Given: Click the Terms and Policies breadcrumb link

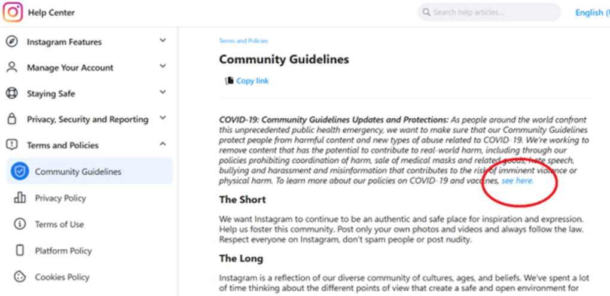Looking at the screenshot, I should pyautogui.click(x=243, y=41).
